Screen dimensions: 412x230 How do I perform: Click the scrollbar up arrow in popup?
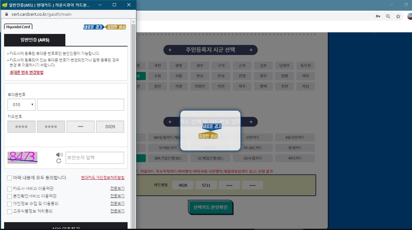point(134,22)
